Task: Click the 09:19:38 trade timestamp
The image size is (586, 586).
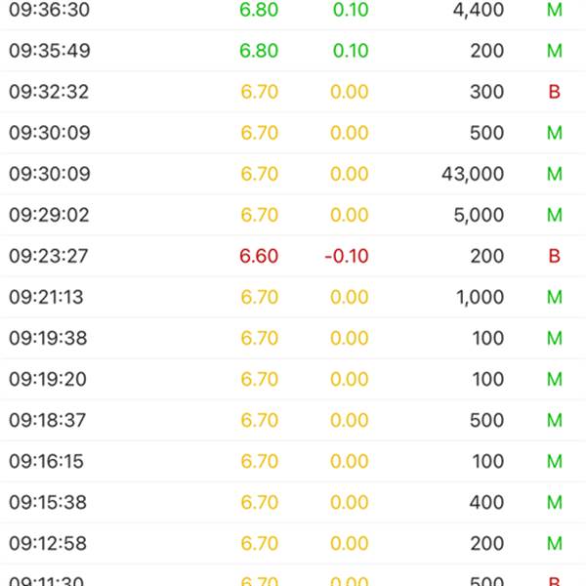Action: click(x=48, y=338)
